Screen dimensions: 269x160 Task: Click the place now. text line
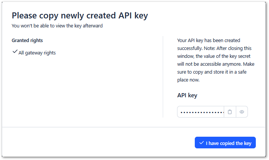188,80
